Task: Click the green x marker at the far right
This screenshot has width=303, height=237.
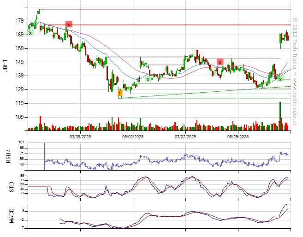Action: click(x=280, y=80)
